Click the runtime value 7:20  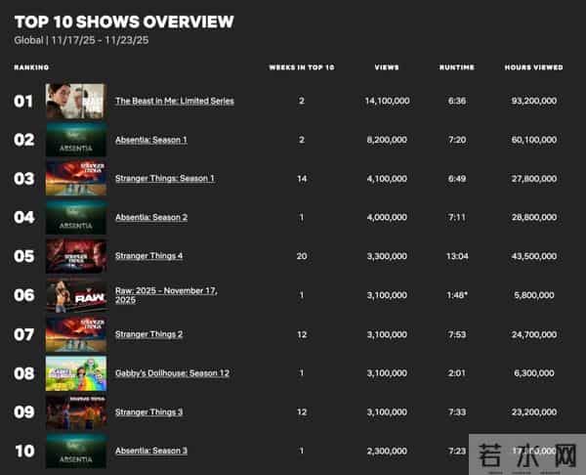pyautogui.click(x=457, y=140)
